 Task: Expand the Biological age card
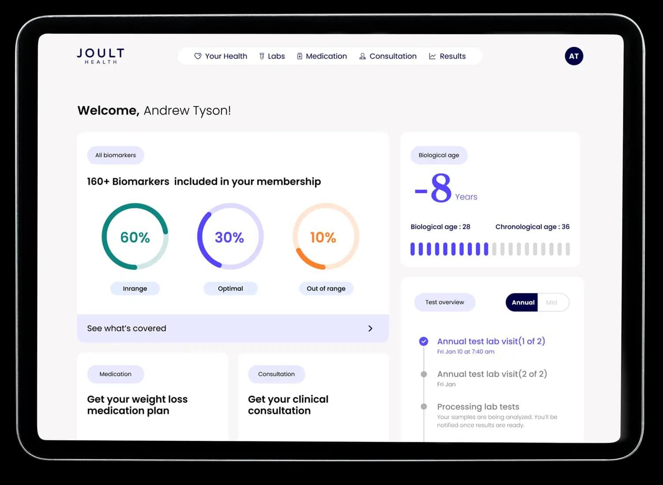(x=439, y=155)
